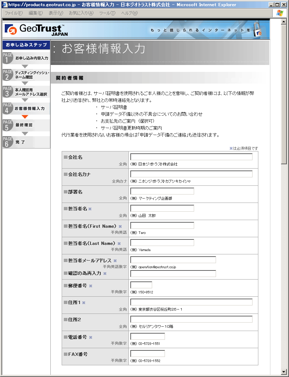Click the Windows flag logo in the menu bar
The width and height of the screenshot is (289, 377).
pyautogui.click(x=280, y=13)
